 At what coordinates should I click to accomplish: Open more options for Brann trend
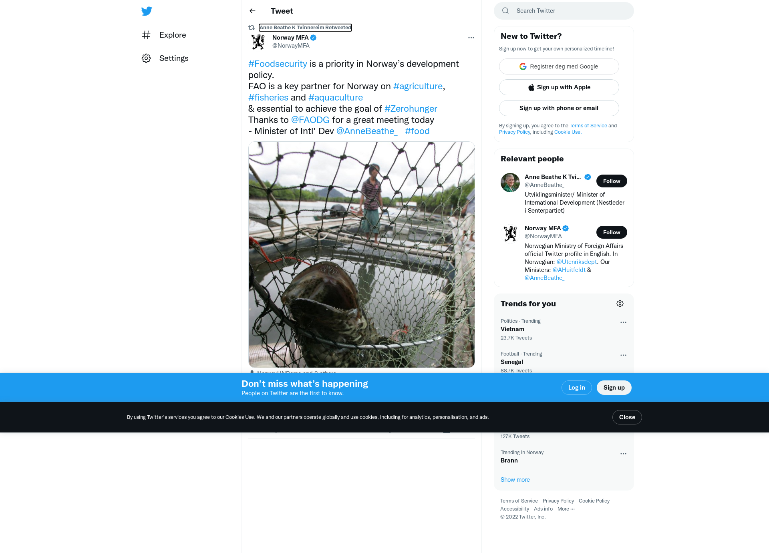click(623, 454)
